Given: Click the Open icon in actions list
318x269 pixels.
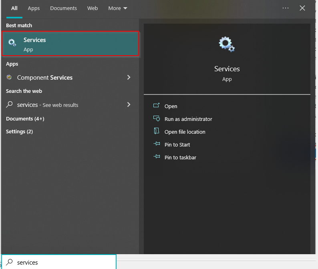Looking at the screenshot, I should [156, 106].
